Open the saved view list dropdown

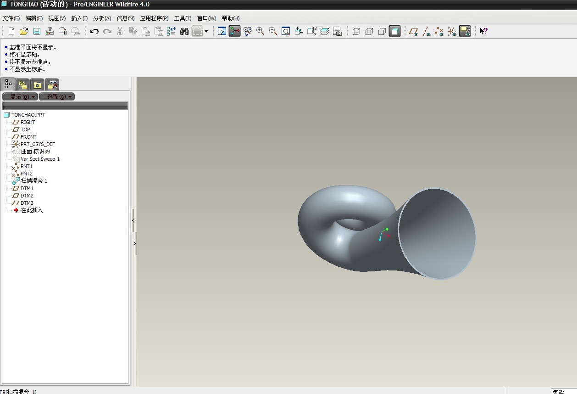[x=312, y=31]
